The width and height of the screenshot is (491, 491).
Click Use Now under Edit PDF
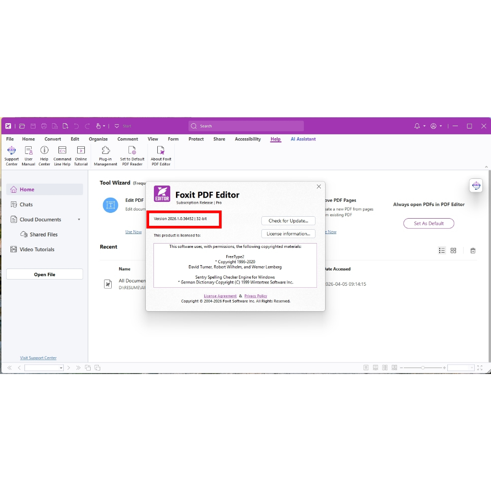coord(133,232)
